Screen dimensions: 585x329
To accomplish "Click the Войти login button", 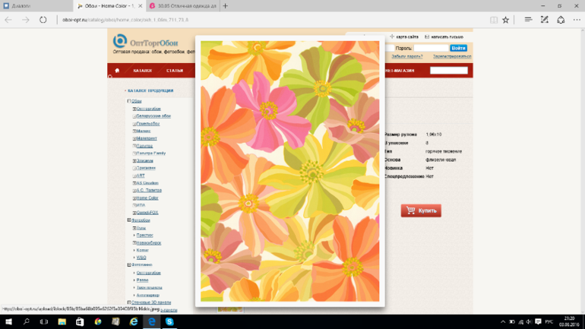I will 458,48.
